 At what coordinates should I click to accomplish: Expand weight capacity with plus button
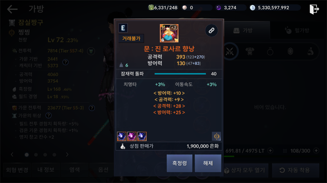pos(270,150)
